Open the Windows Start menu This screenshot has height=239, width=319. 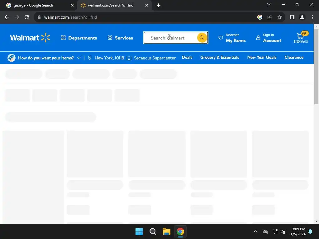click(139, 232)
